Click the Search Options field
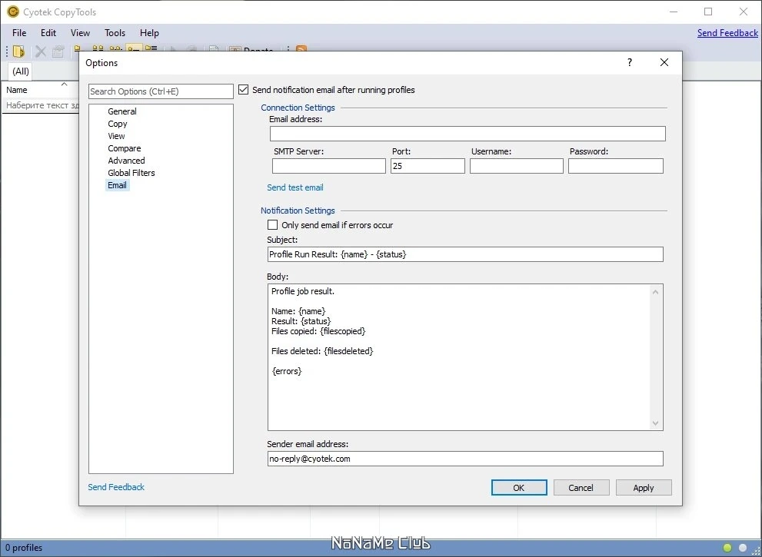Viewport: 762px width, 557px height. coord(161,91)
